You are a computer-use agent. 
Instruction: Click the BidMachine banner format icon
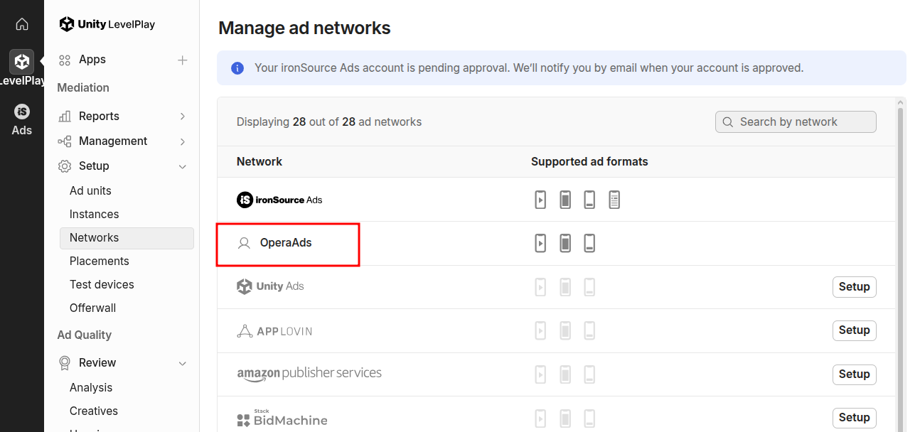pyautogui.click(x=589, y=418)
